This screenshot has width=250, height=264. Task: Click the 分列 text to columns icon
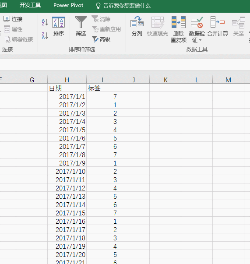point(137,22)
